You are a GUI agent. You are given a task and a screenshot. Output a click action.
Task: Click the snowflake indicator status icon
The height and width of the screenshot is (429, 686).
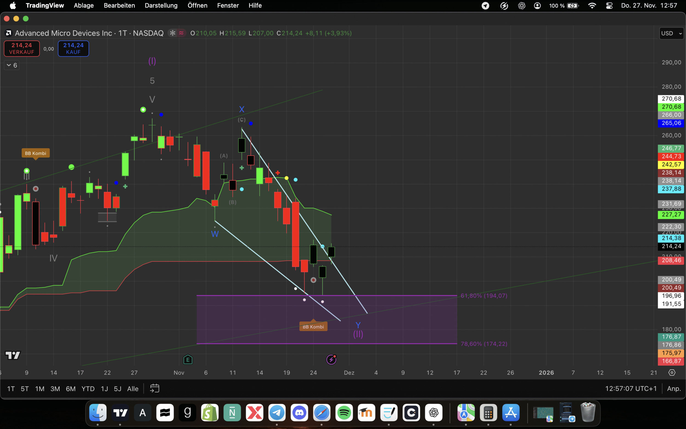pos(172,33)
